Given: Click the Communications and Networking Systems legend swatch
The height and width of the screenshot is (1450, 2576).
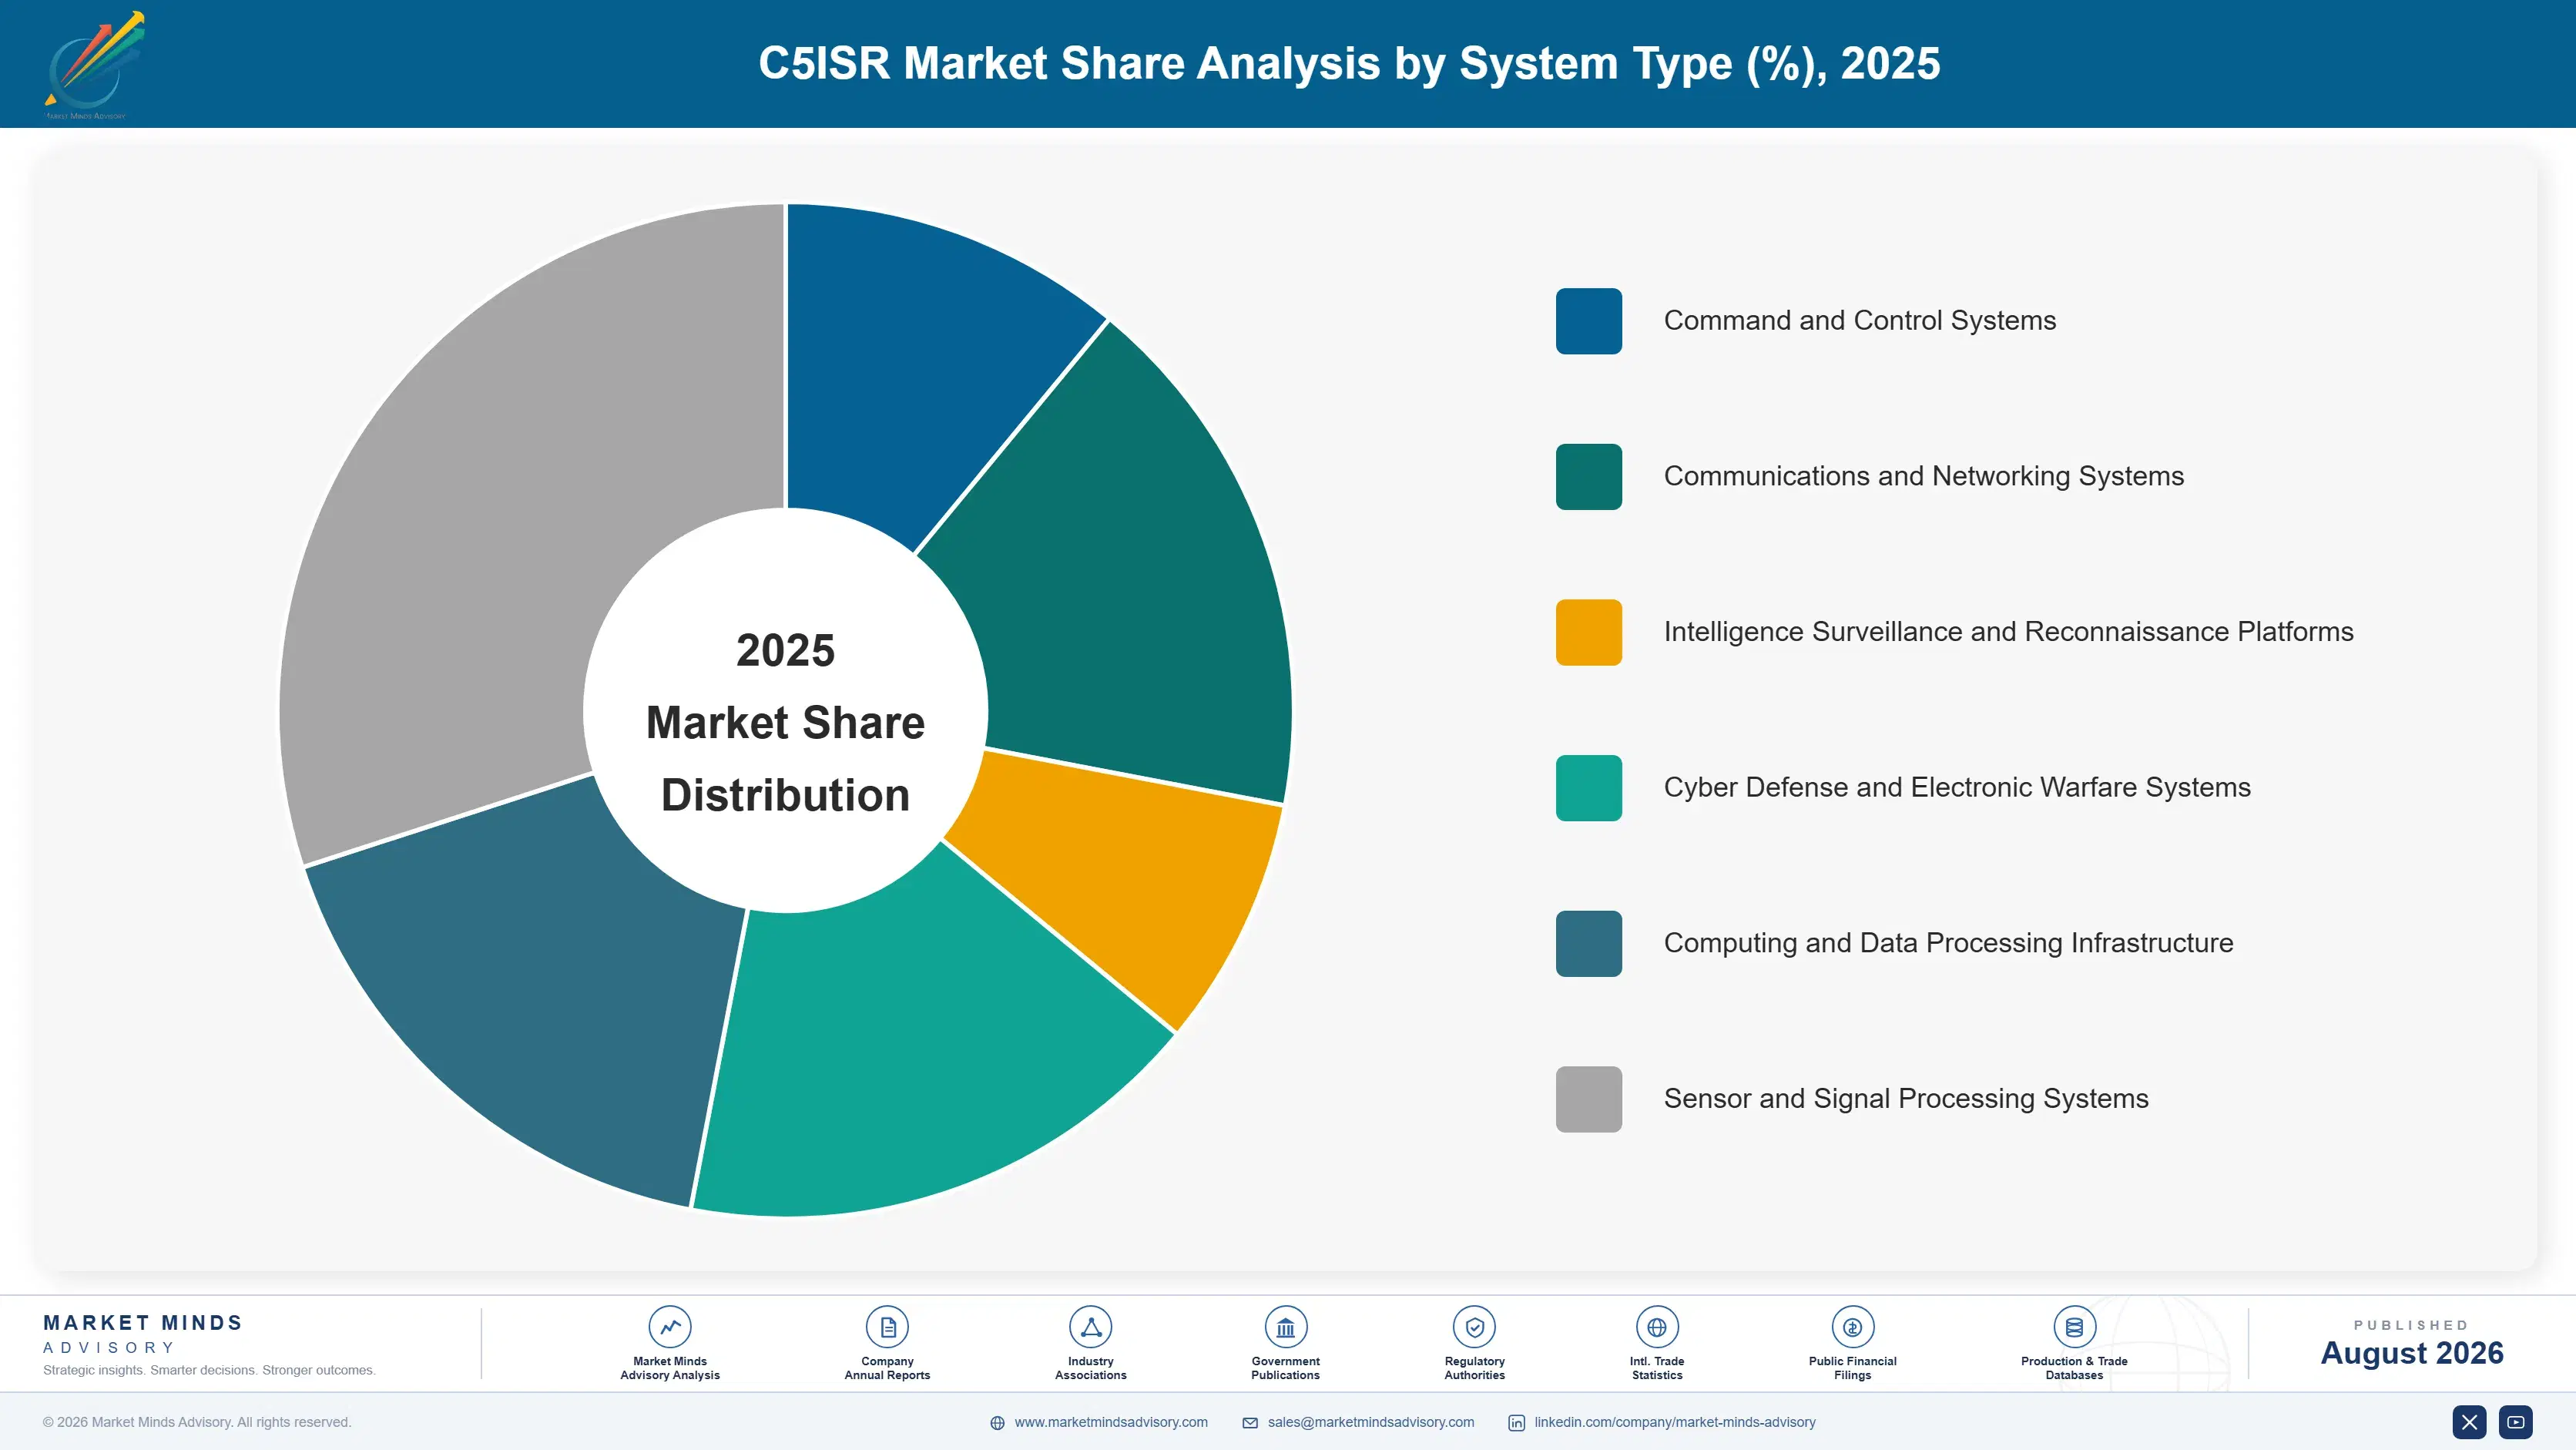Looking at the screenshot, I should tap(1588, 477).
